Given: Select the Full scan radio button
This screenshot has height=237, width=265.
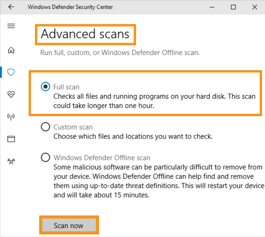Looking at the screenshot, I should (46, 87).
